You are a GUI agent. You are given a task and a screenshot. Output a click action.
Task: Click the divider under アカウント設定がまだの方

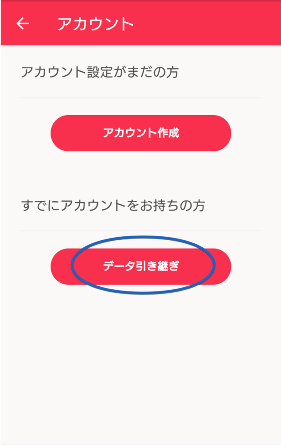[x=141, y=98]
